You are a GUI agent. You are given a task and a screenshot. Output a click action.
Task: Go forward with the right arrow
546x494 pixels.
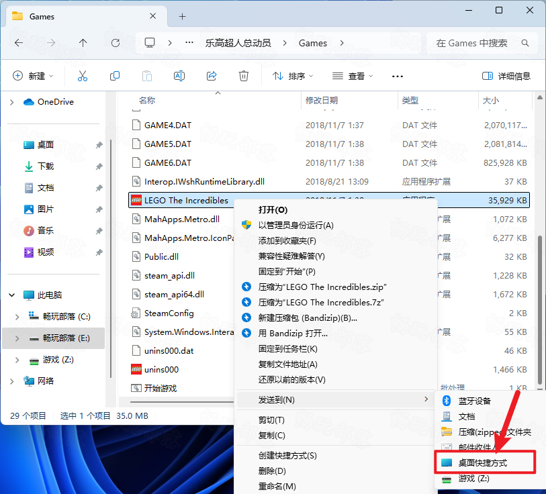(51, 43)
